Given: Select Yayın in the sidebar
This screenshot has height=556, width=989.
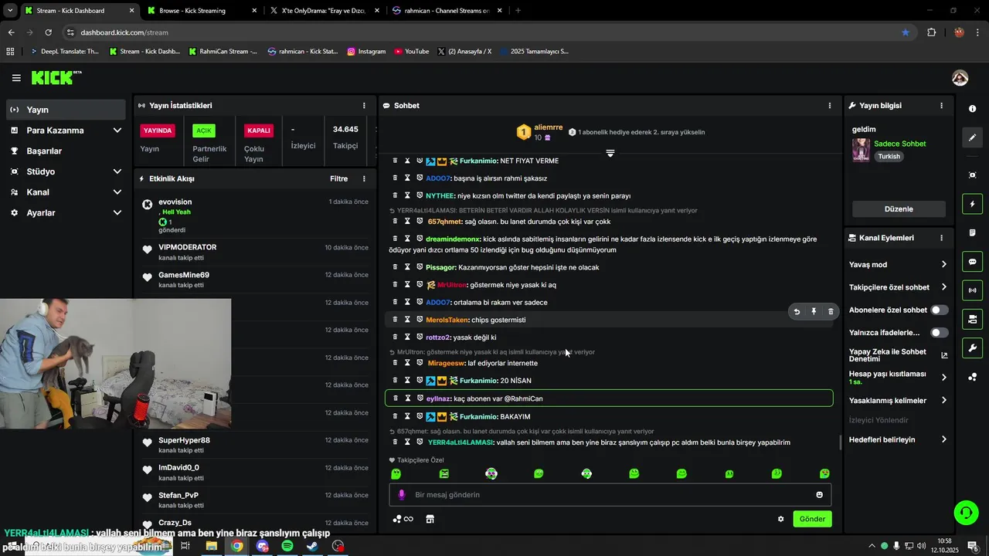Looking at the screenshot, I should point(66,110).
